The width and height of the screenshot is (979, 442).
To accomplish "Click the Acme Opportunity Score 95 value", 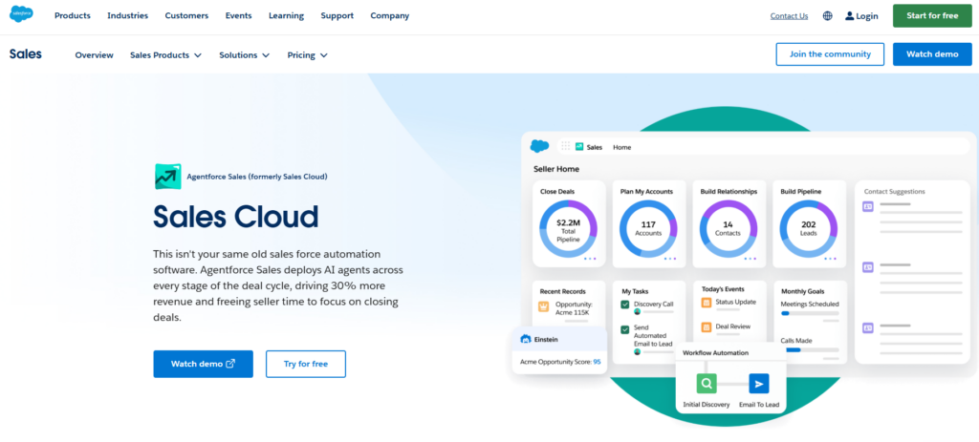I will pos(597,362).
